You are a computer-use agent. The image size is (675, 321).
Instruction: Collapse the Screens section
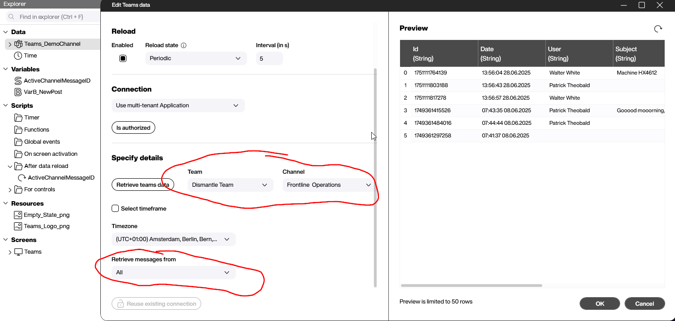tap(5, 240)
